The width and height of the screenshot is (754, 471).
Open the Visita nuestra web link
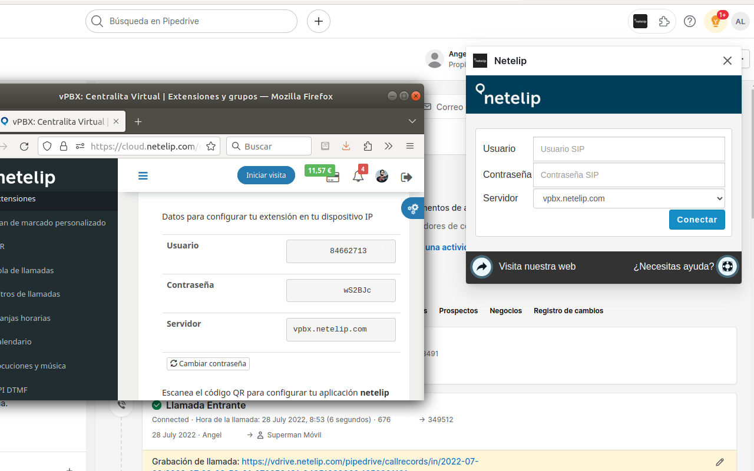[537, 267]
